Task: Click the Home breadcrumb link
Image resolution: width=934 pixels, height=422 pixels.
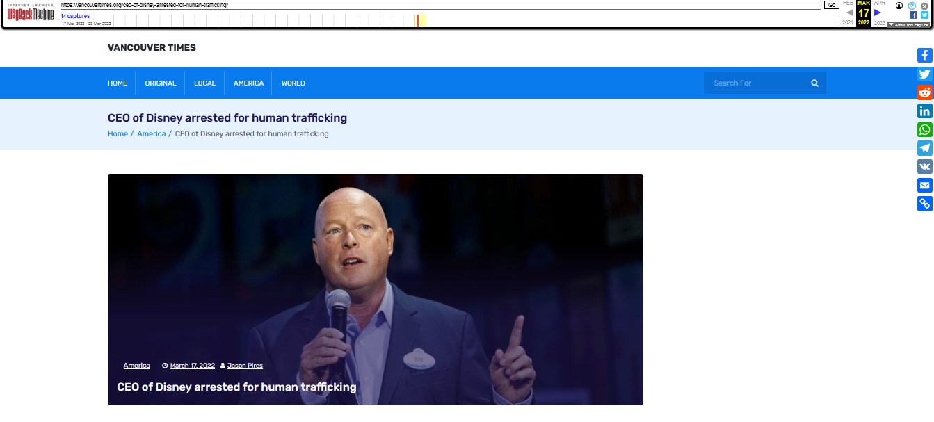Action: pyautogui.click(x=118, y=133)
